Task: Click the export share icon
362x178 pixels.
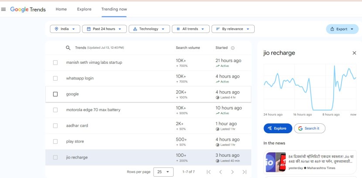Action: click(x=332, y=29)
